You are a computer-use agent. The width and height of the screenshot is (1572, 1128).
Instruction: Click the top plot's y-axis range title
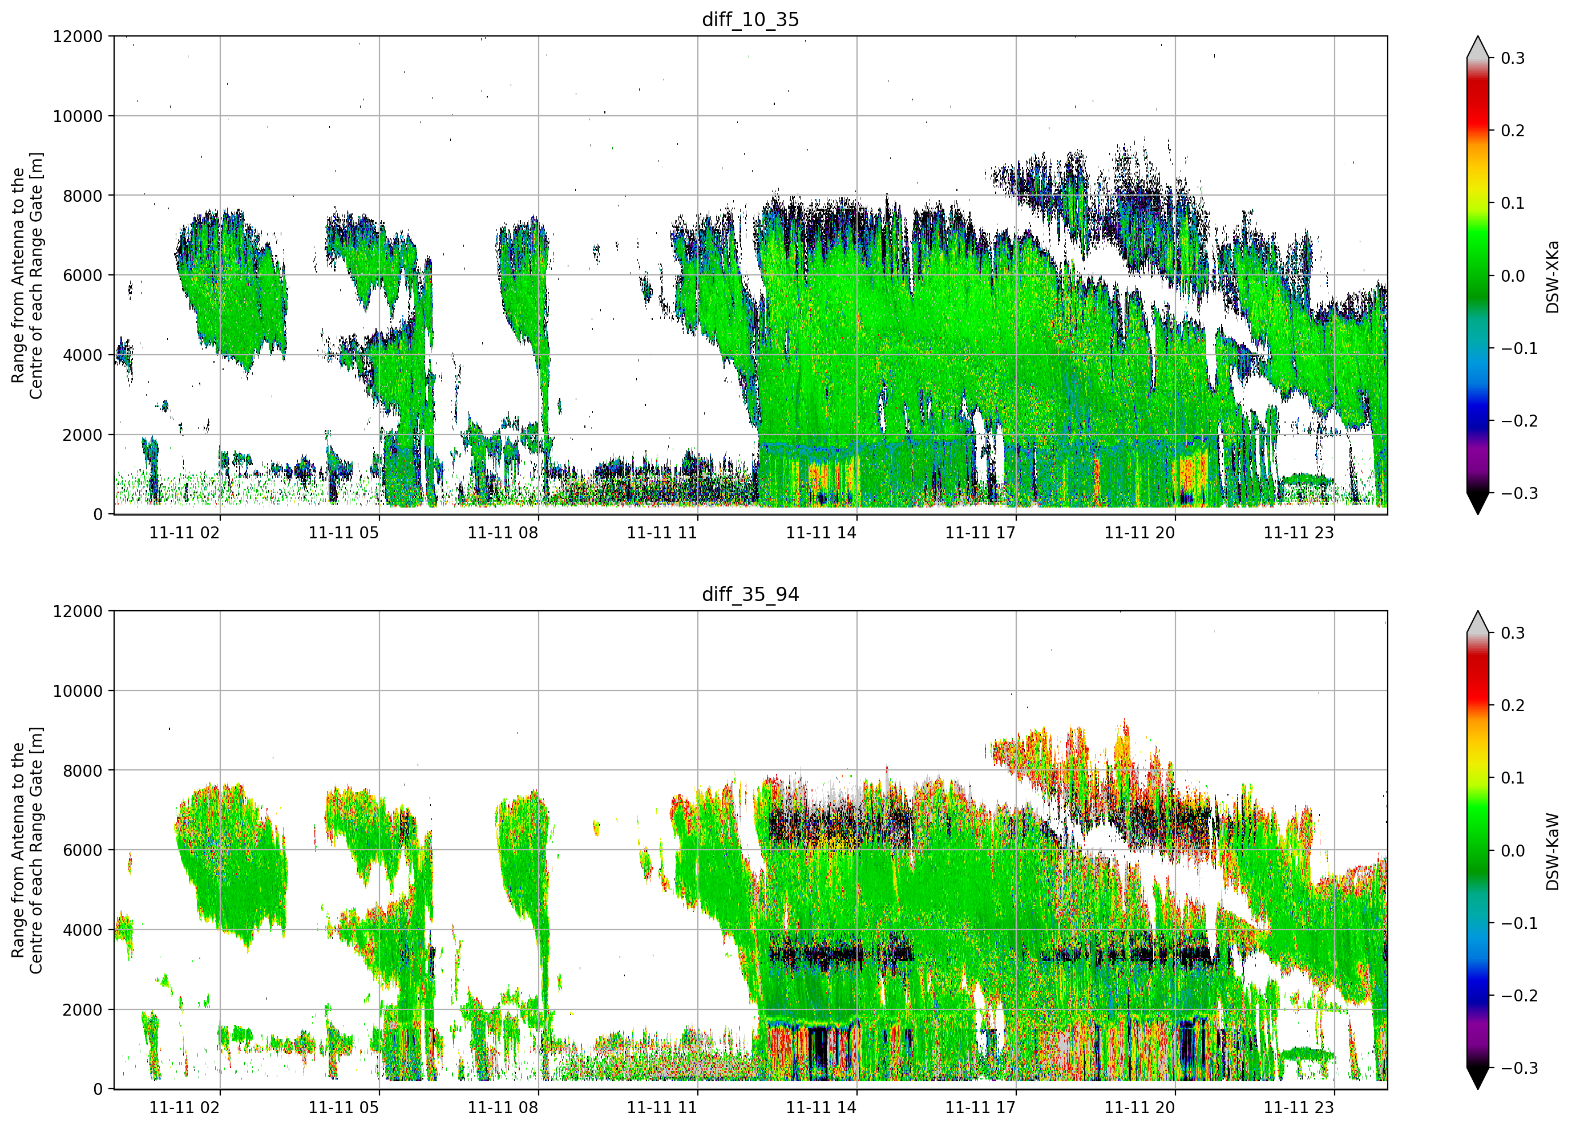coord(27,276)
